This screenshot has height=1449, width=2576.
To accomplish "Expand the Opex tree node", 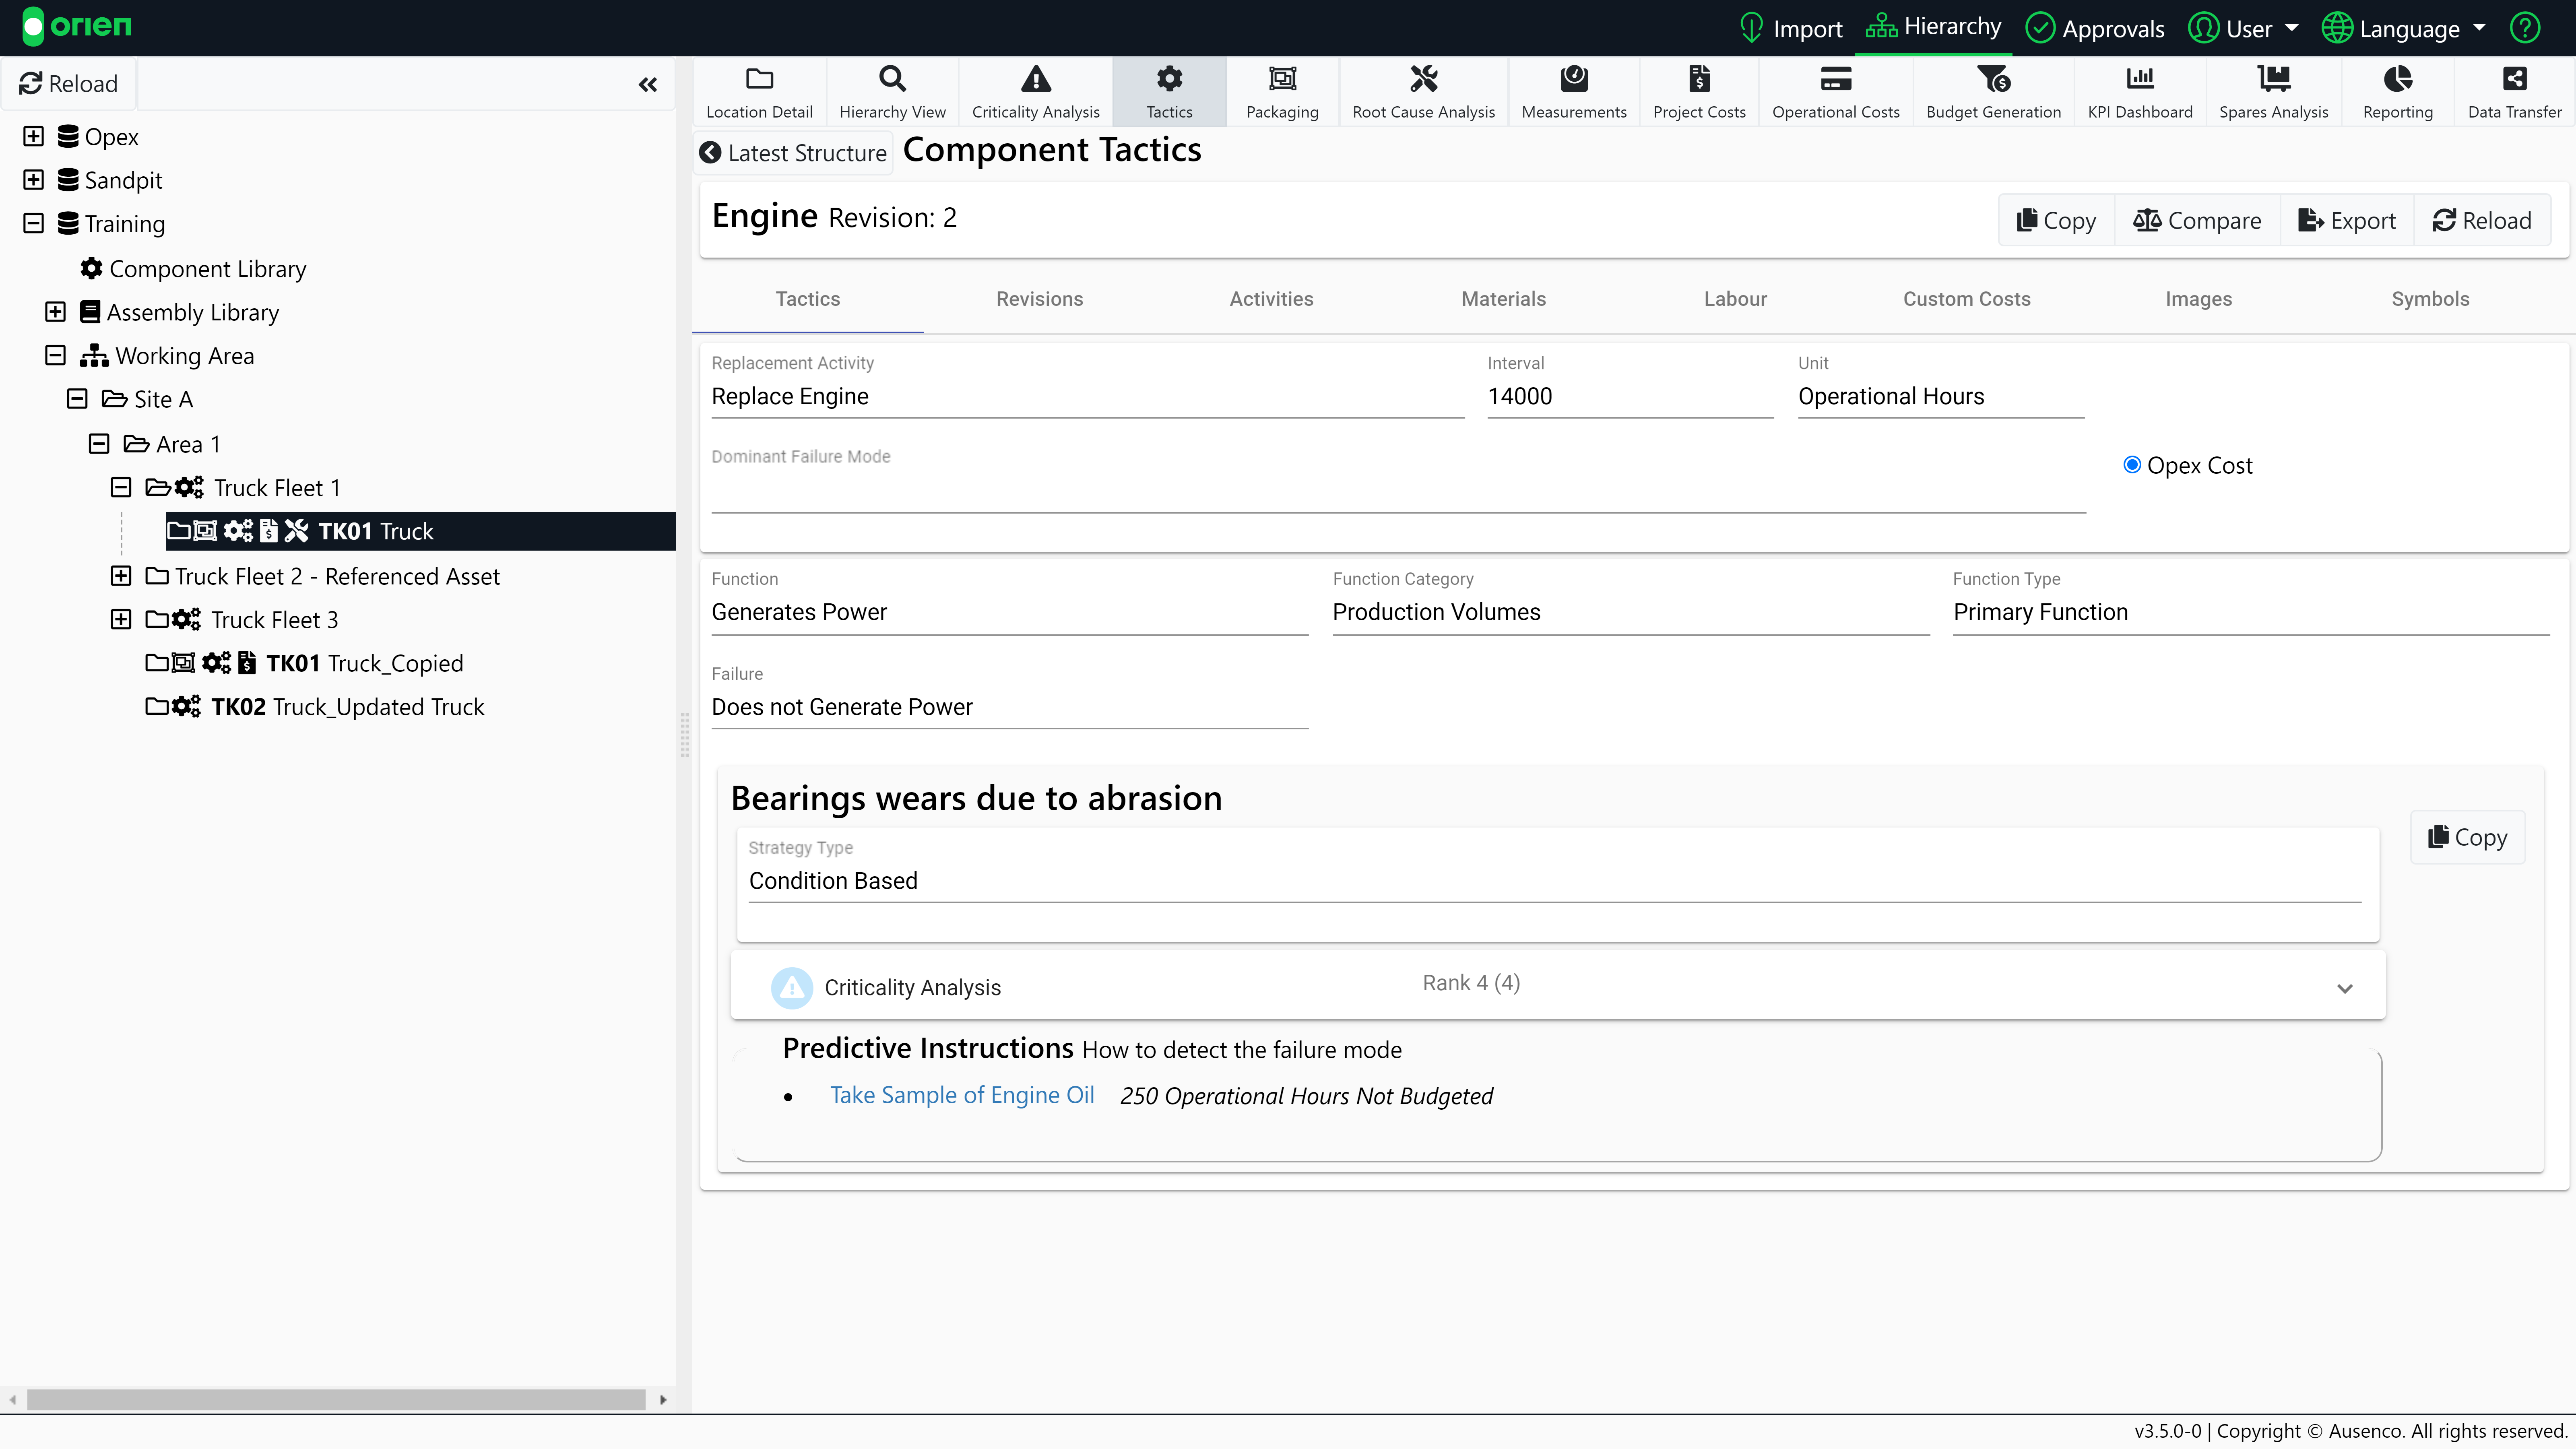I will pyautogui.click(x=34, y=136).
